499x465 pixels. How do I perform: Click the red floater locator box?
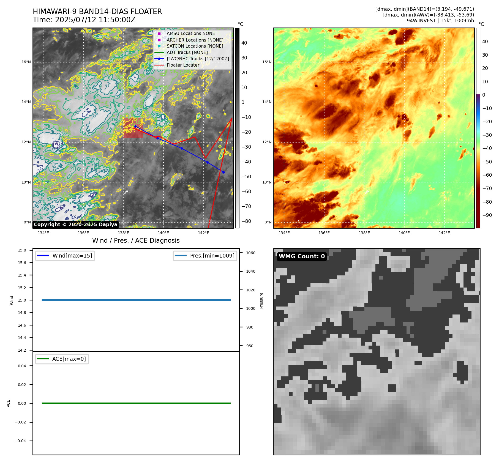[133, 128]
